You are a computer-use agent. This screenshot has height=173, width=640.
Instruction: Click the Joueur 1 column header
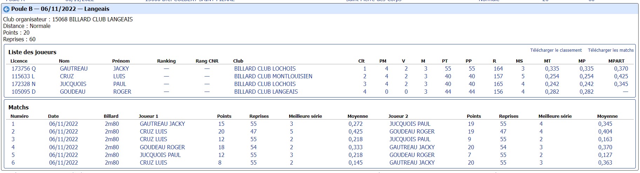coord(148,116)
